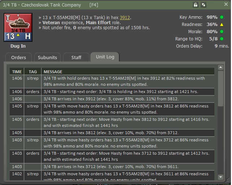This screenshot has height=185, width=232.
Task: Click the unit log vertical scrollbar thumb
Action: pyautogui.click(x=220, y=88)
